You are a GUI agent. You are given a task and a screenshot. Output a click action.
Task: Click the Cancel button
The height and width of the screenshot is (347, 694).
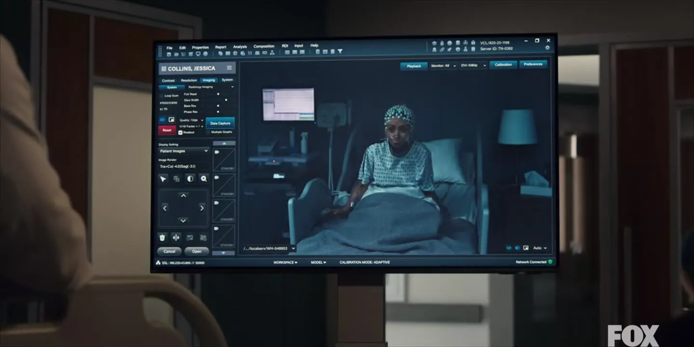pos(169,252)
